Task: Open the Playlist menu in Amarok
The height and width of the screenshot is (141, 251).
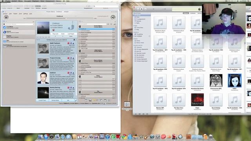Action: [15, 14]
